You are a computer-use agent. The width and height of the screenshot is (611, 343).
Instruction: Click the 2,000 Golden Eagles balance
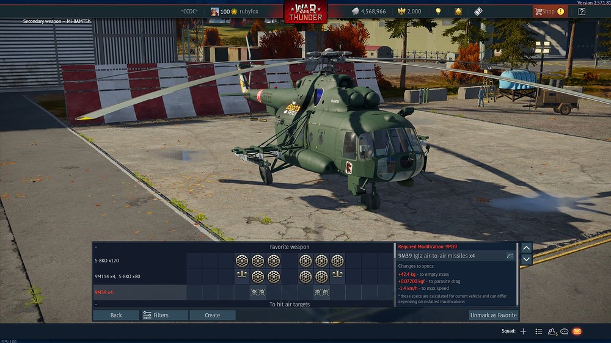pos(414,11)
